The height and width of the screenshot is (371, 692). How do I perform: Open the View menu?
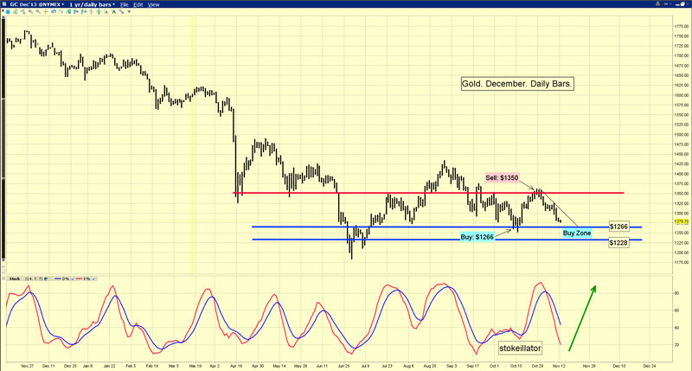coord(154,5)
